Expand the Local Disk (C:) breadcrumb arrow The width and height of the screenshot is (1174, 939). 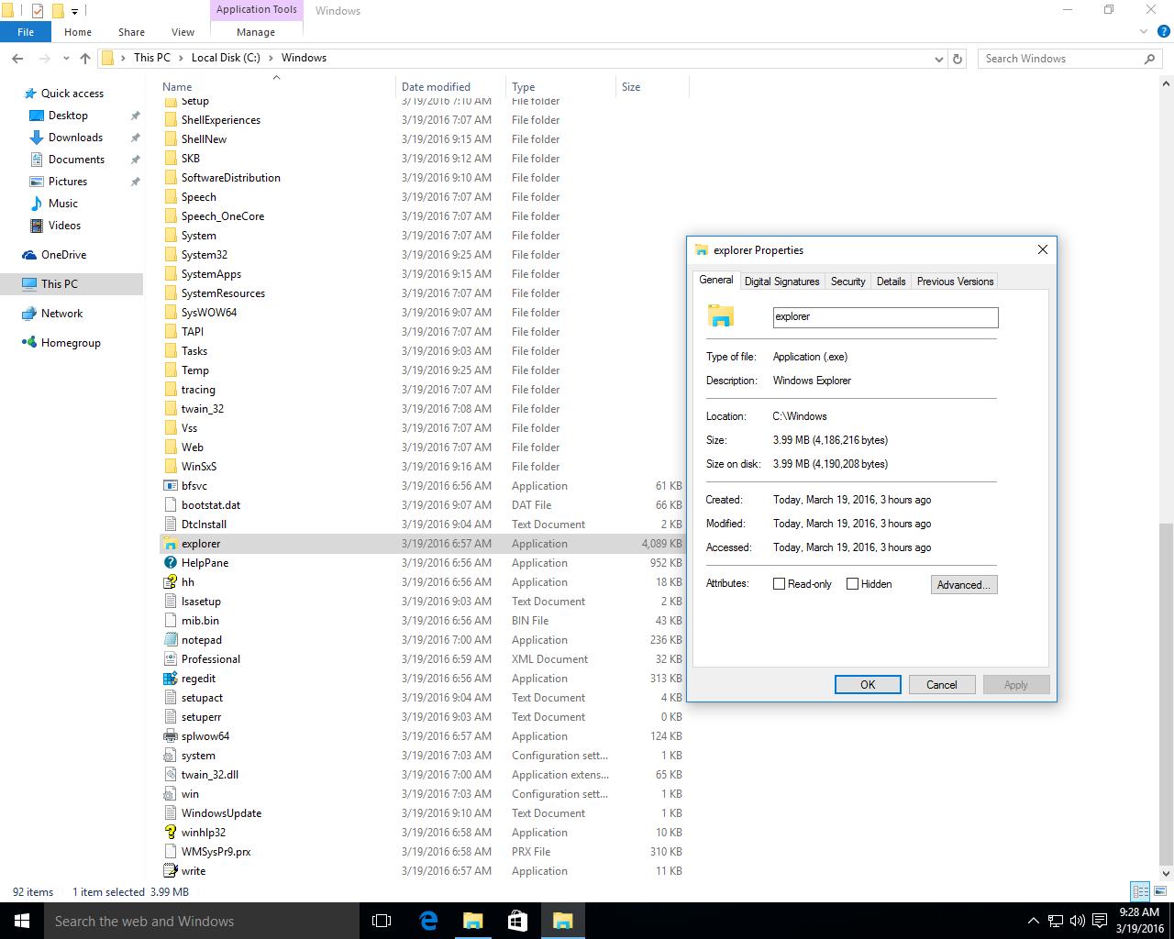click(x=270, y=58)
